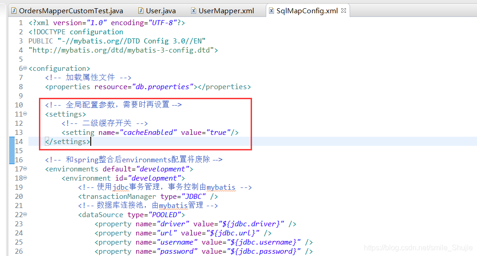Screen dimensions: 477x256
Task: Click the closing '</settings>' tag
Action: coord(67,142)
